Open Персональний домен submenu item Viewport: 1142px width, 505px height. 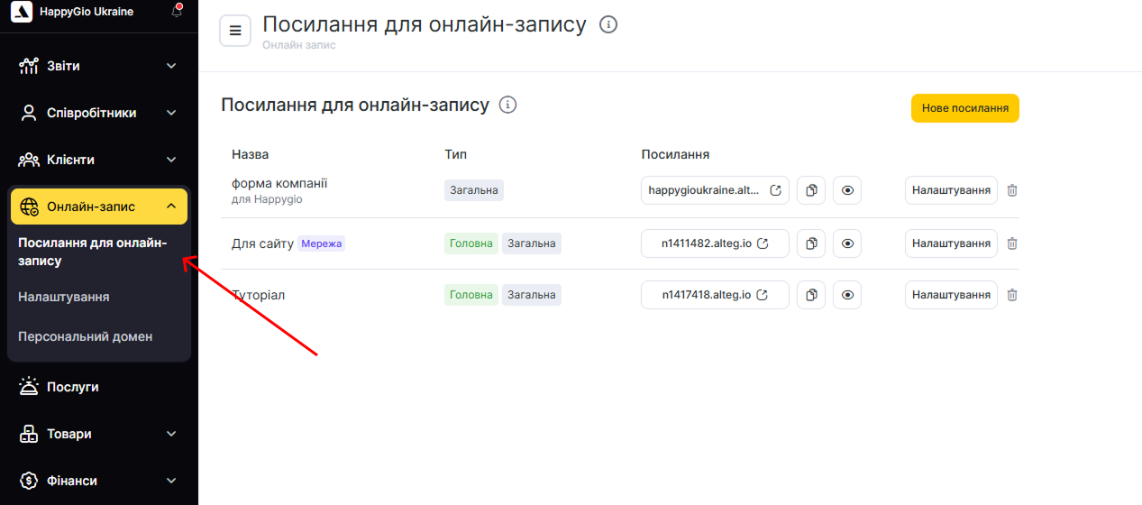(x=86, y=336)
